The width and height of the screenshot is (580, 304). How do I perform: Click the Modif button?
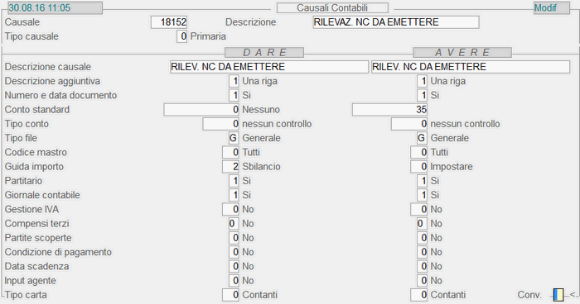coord(552,7)
